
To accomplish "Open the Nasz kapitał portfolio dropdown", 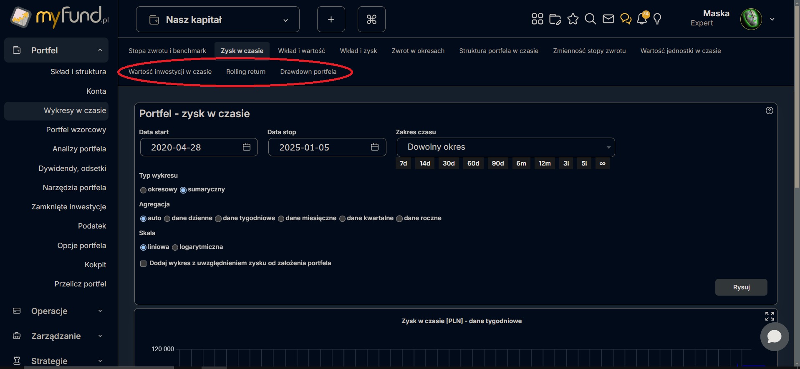I will tap(217, 20).
